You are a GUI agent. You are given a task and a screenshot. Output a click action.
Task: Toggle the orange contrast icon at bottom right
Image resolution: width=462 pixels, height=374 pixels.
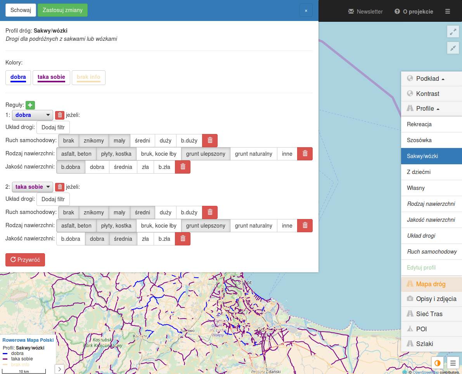tap(438, 364)
